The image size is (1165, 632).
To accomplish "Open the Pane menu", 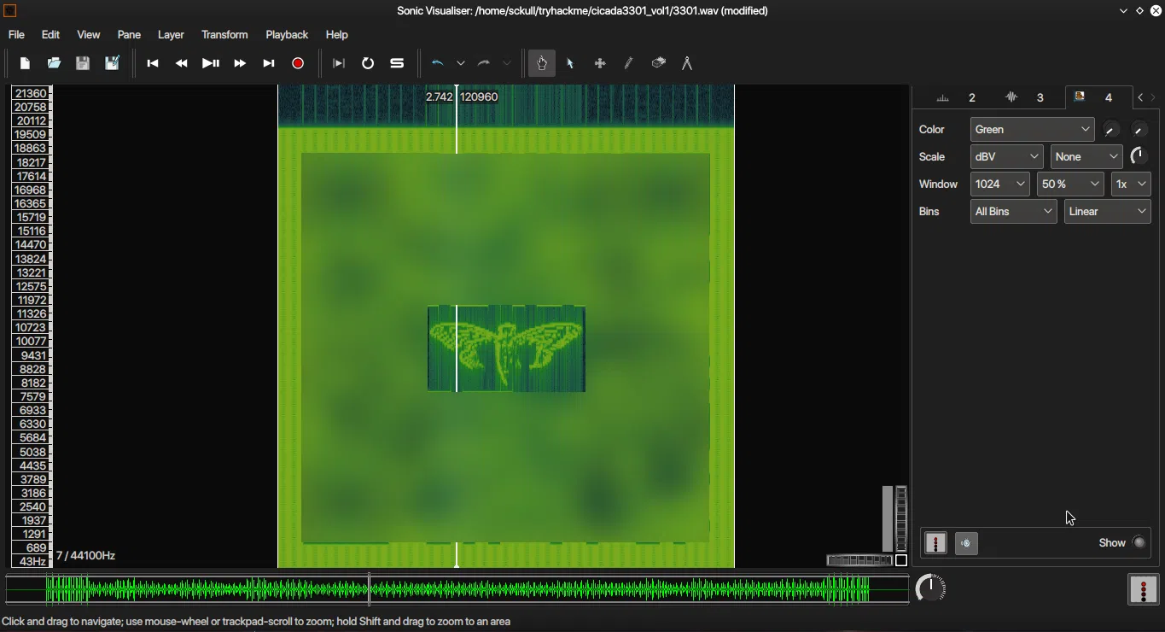I will (129, 35).
